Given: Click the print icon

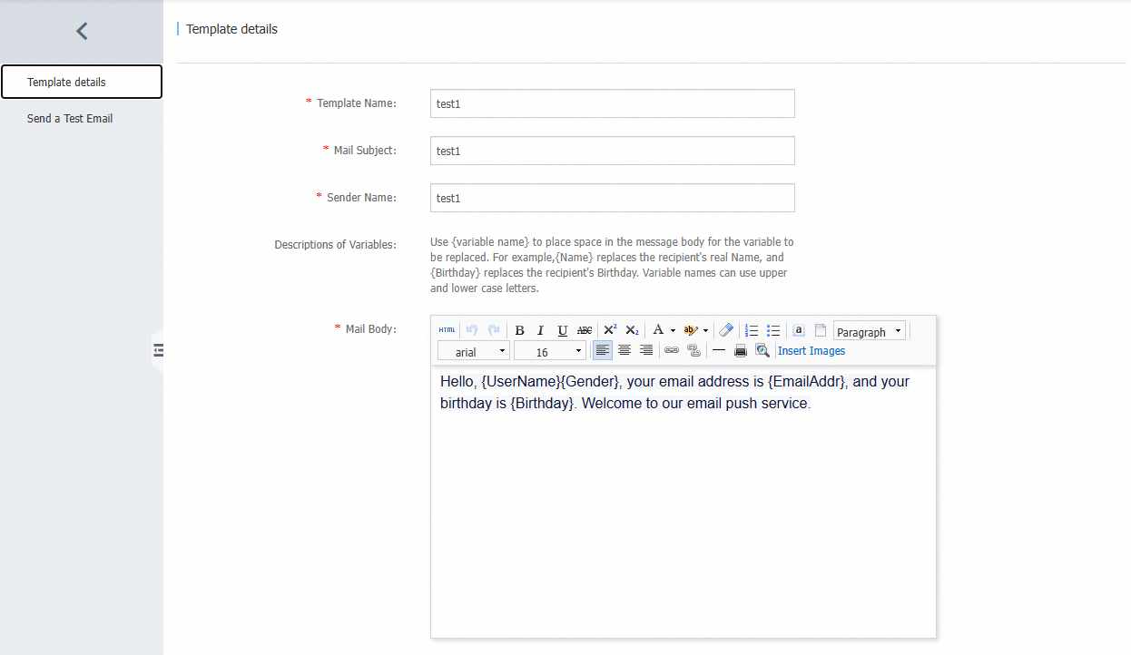Looking at the screenshot, I should point(741,350).
